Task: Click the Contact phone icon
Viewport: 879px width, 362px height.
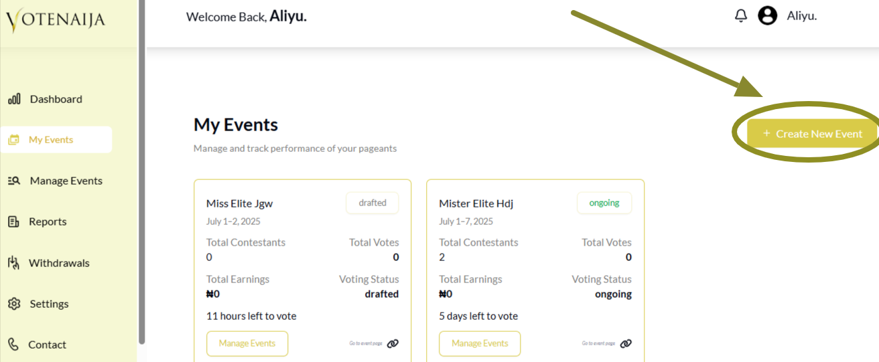Action: tap(13, 345)
